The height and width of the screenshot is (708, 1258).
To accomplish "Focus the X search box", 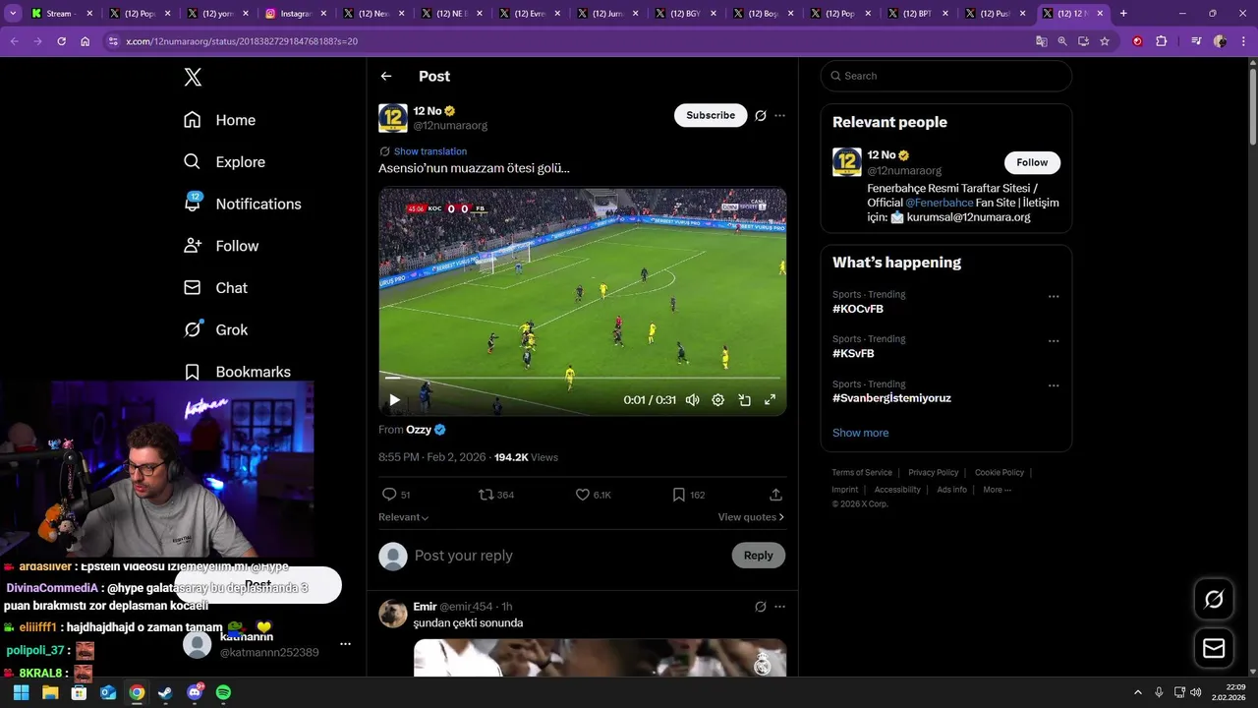I will [x=945, y=76].
